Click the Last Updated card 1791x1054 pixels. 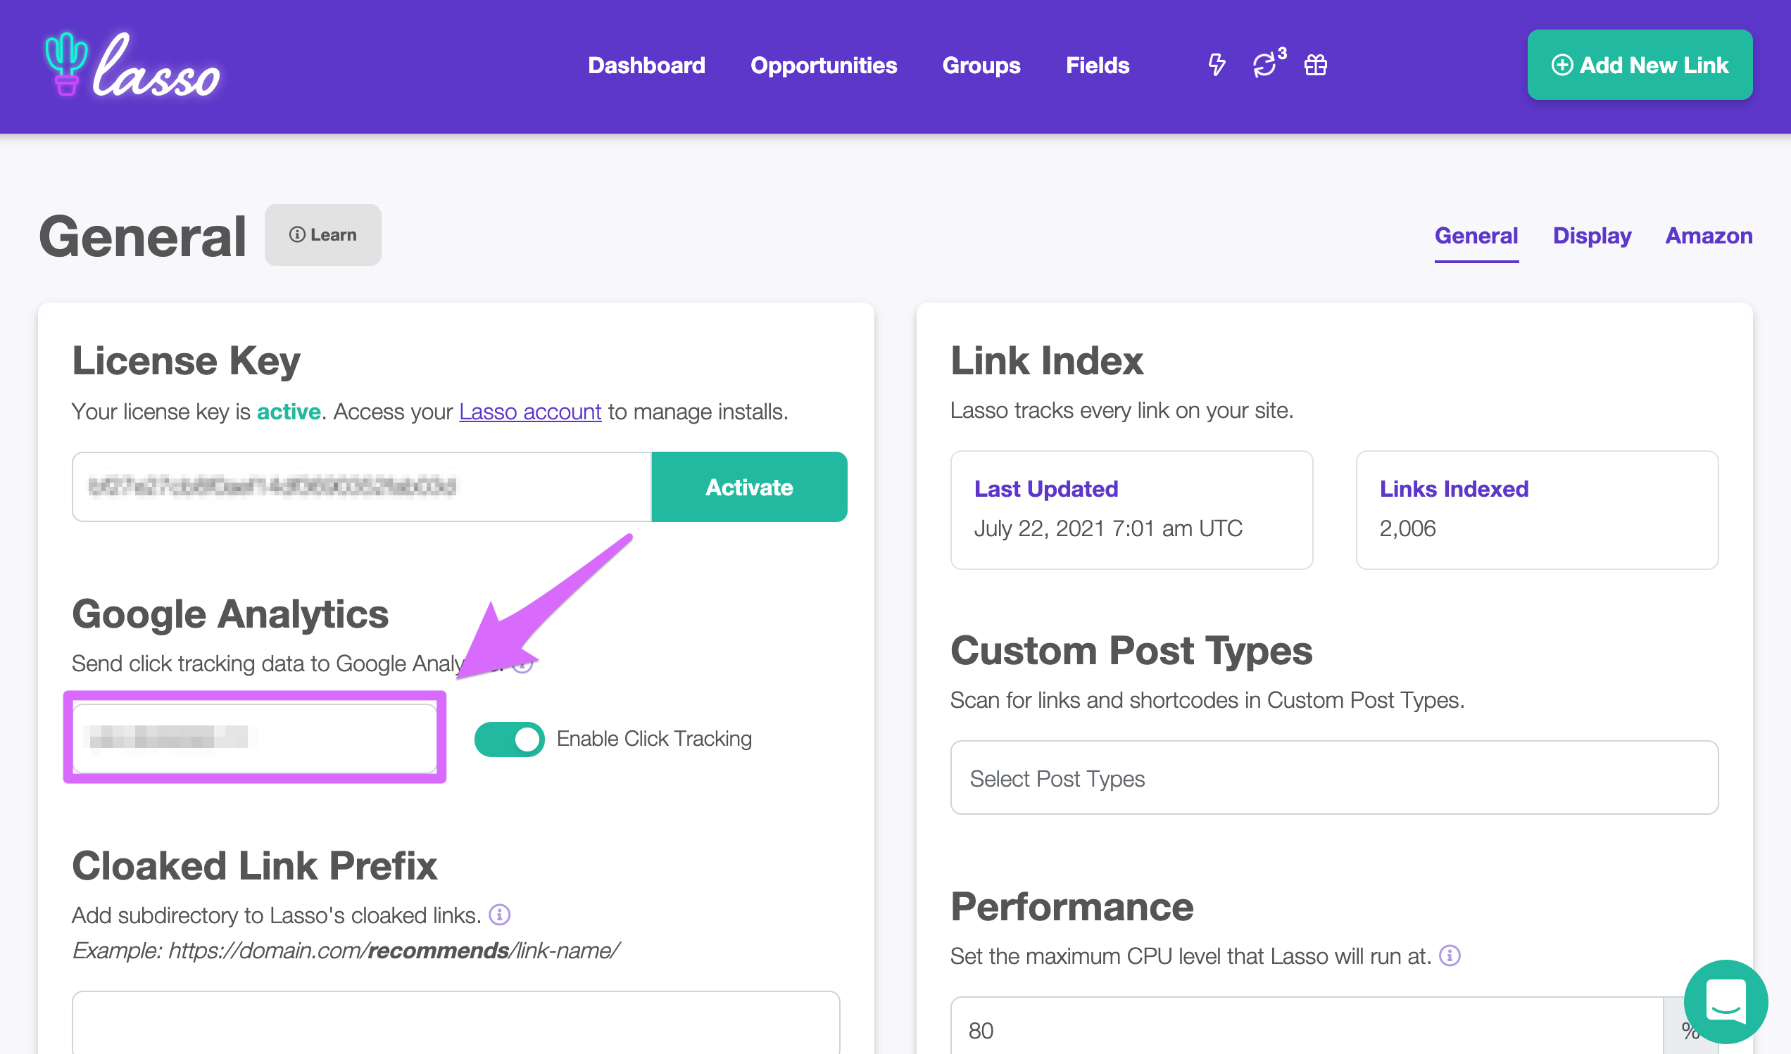(1131, 509)
